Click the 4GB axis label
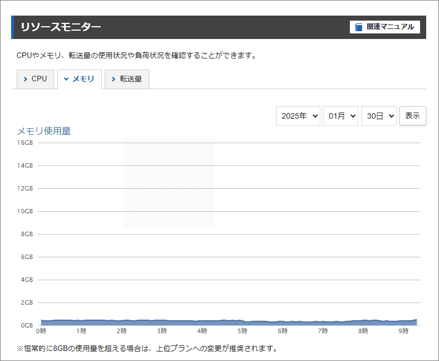Viewport: 439px width, 361px height. click(27, 280)
